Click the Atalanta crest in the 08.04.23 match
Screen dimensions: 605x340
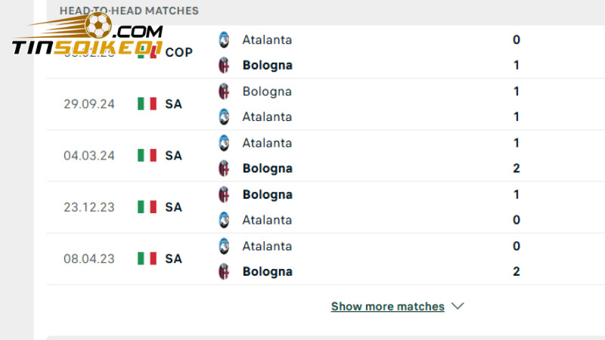tap(224, 246)
